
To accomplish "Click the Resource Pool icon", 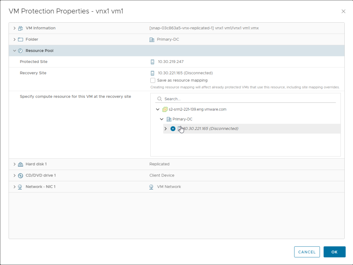I will point(20,51).
